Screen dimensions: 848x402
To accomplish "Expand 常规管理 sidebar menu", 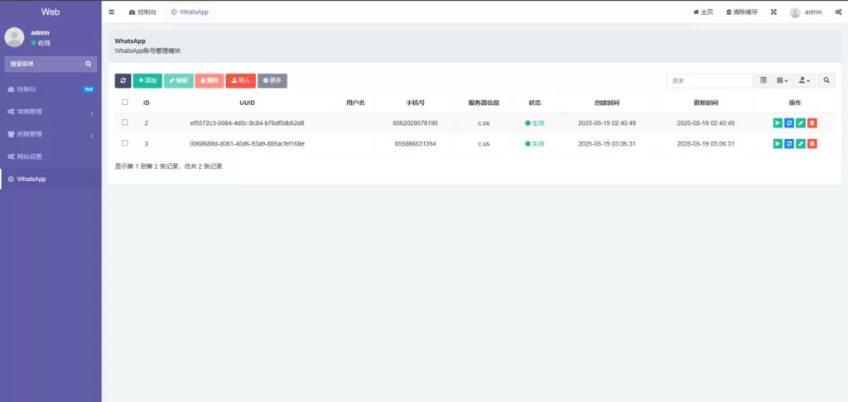I will [51, 112].
